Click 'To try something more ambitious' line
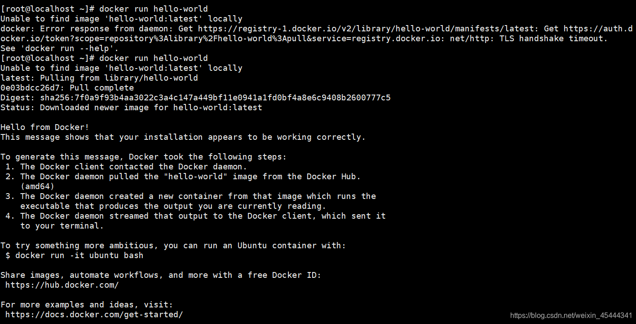636x324 pixels. coord(173,246)
